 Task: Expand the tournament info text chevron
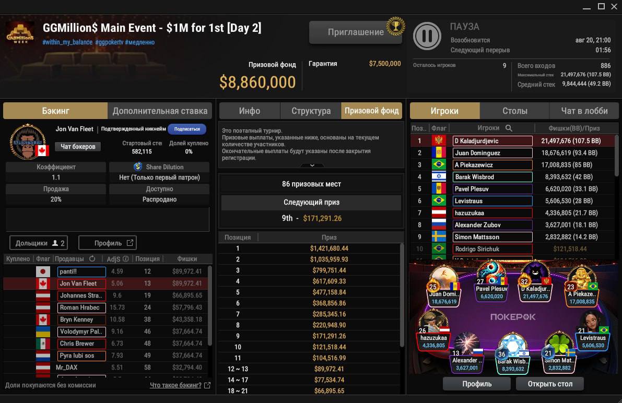(312, 165)
